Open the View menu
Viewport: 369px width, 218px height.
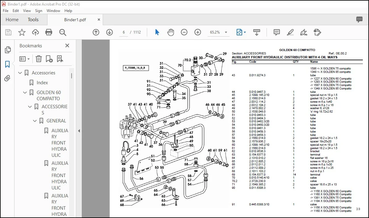[27, 10]
